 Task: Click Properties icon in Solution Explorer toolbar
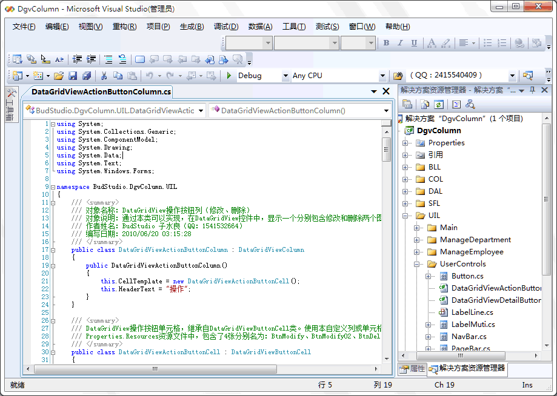tap(407, 104)
